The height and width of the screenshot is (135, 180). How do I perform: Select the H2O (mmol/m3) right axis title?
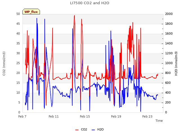pyautogui.click(x=176, y=64)
